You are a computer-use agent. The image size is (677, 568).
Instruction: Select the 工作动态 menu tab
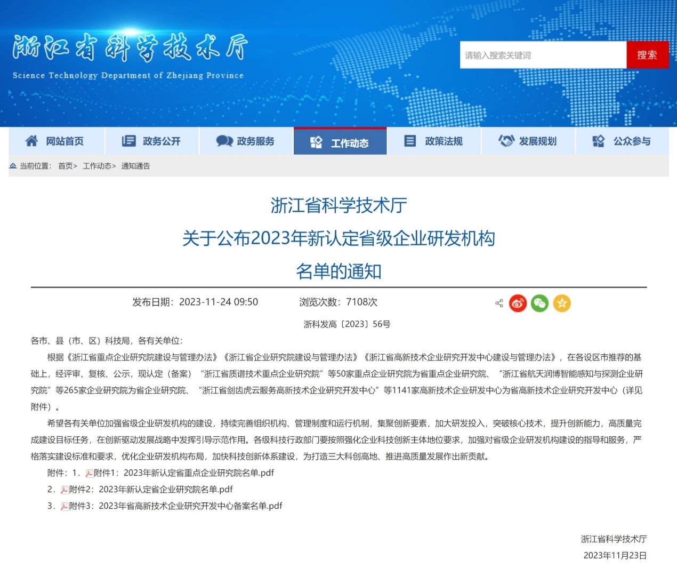coord(340,142)
